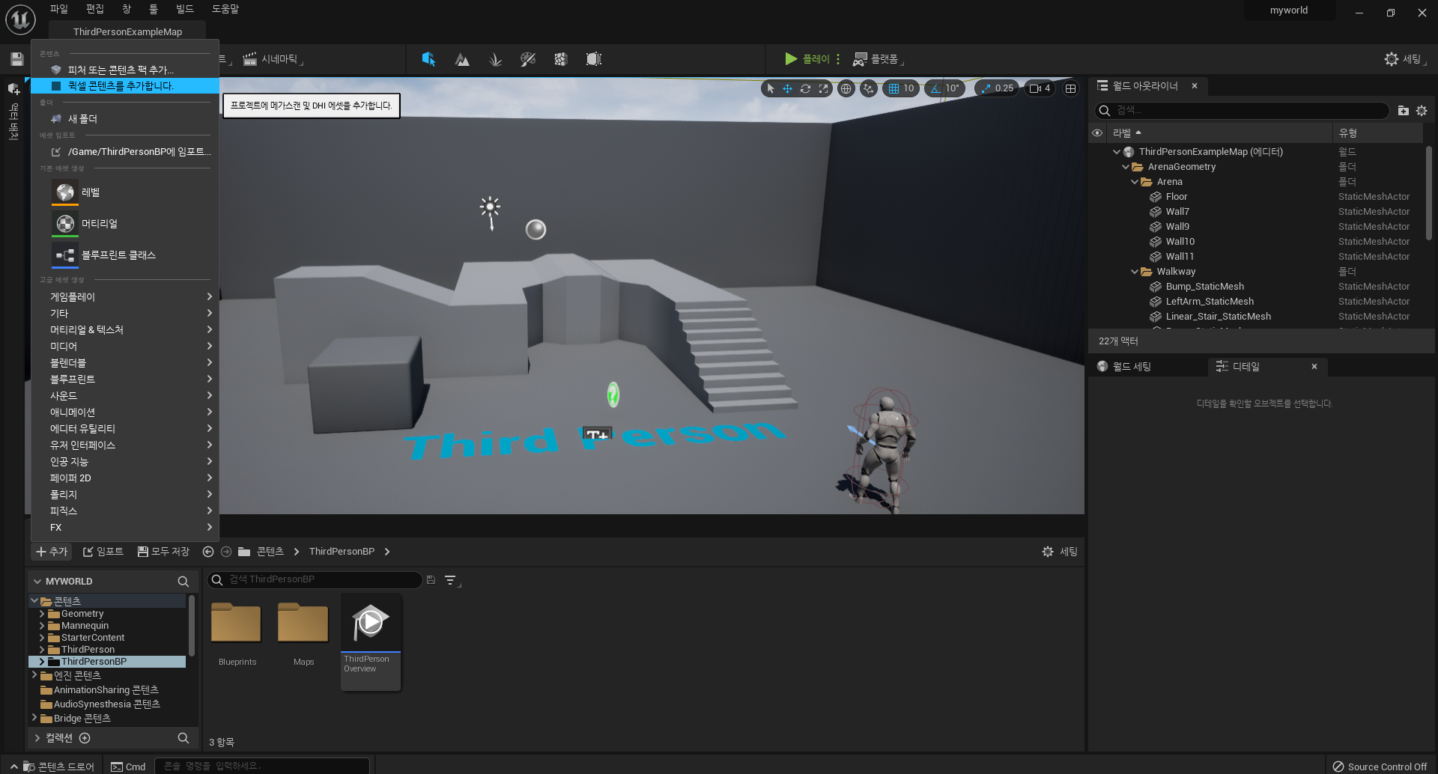Go back with the left arrow history icon
The image size is (1438, 774).
(x=208, y=552)
